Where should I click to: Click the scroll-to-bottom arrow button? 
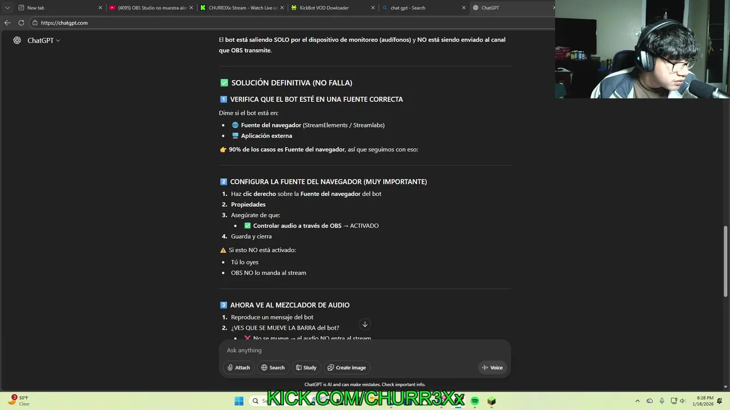tap(365, 324)
